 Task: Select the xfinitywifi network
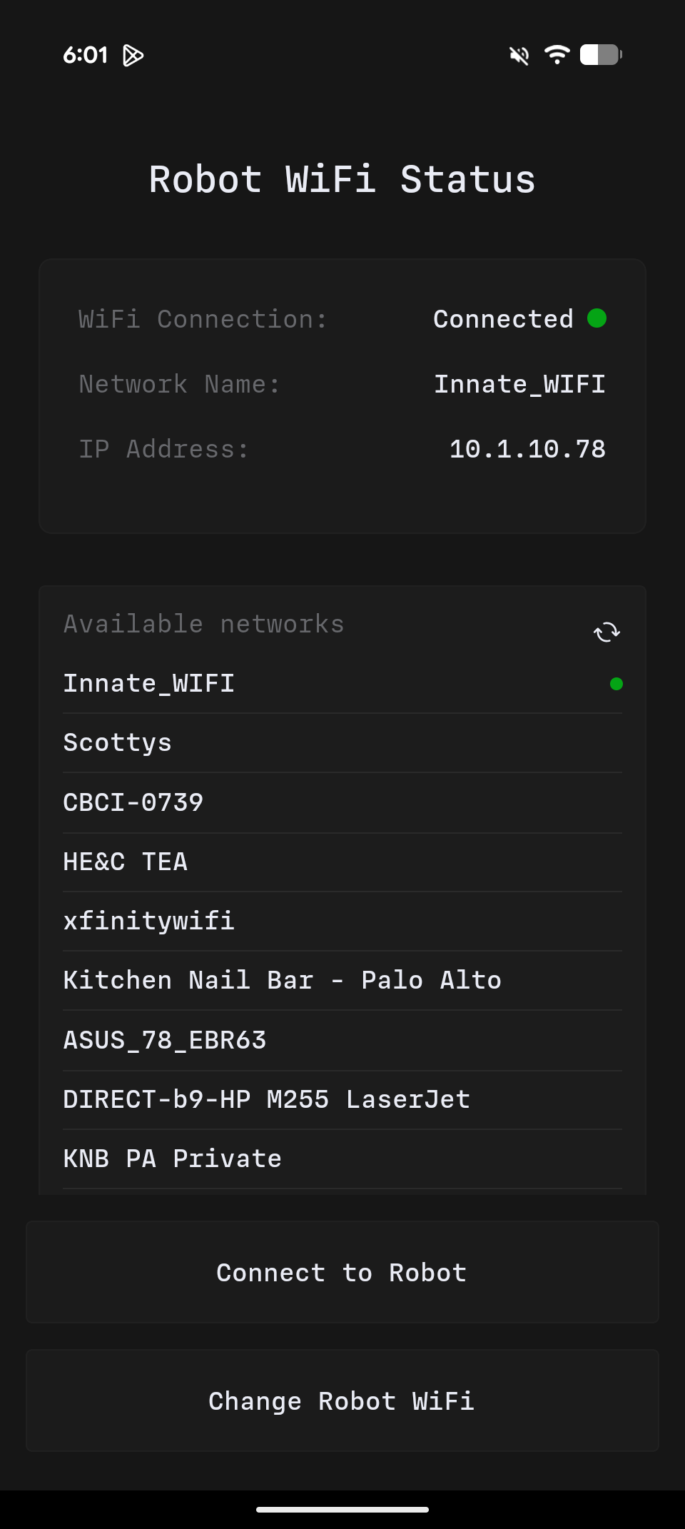(148, 921)
